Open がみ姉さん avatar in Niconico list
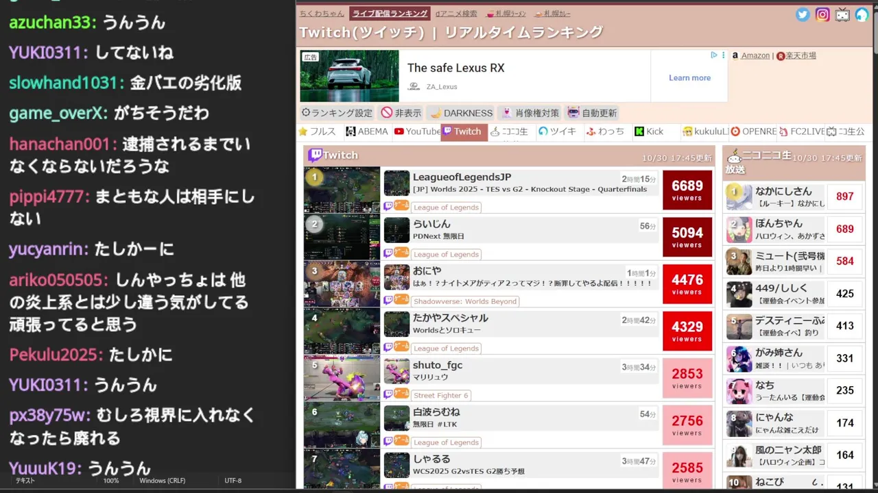This screenshot has height=493, width=878. (739, 358)
